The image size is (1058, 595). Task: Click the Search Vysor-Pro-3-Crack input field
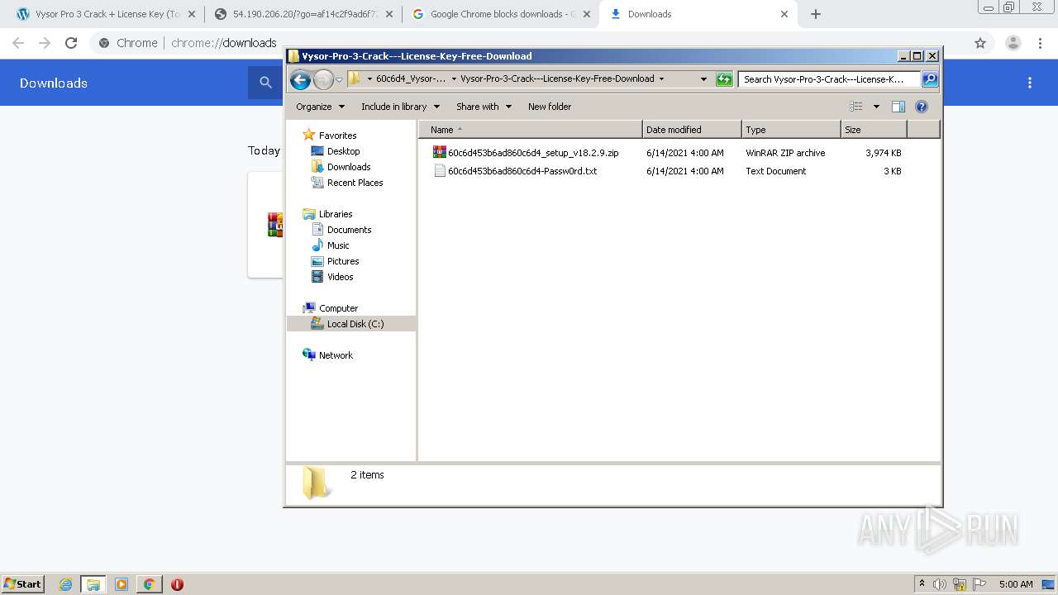829,79
